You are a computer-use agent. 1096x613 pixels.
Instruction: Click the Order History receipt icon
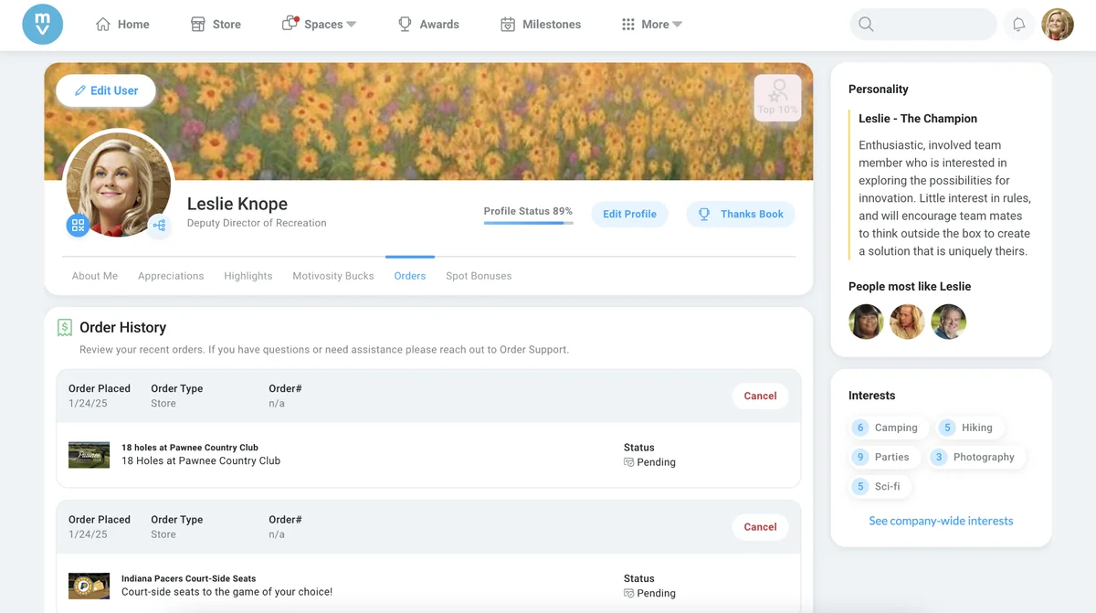(64, 327)
